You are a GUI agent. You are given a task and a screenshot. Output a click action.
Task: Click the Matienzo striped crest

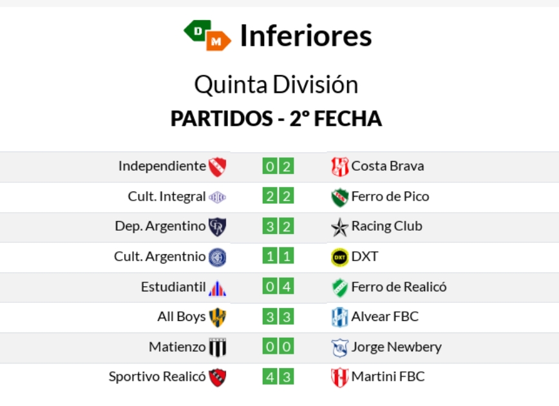coord(217,347)
